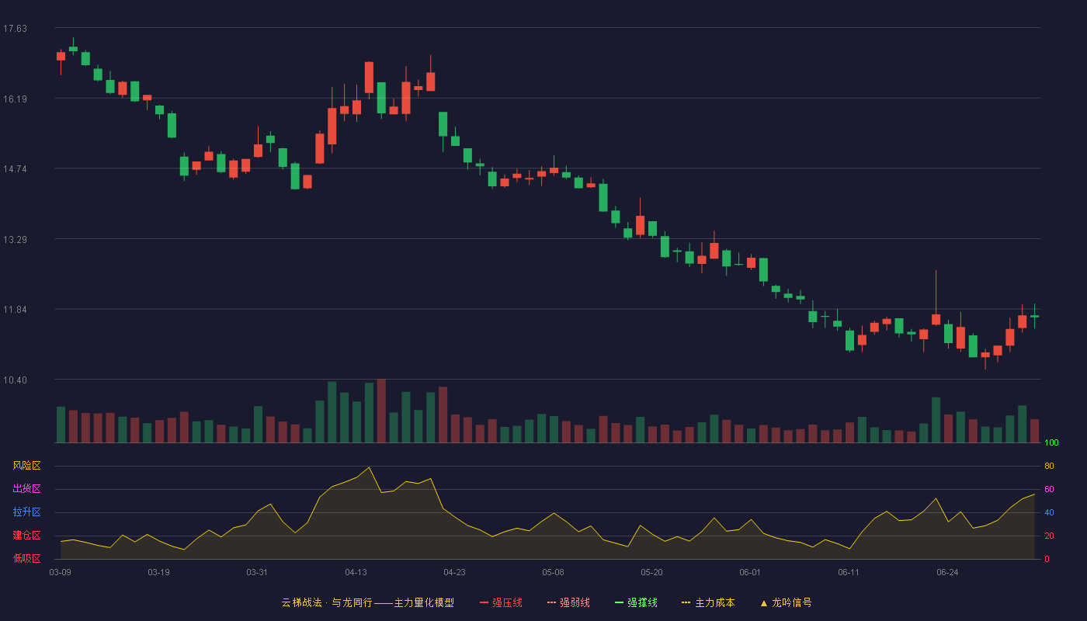Screen dimensions: 1087x621
Task: Click the red 20 indicator scale value
Action: (x=1049, y=536)
